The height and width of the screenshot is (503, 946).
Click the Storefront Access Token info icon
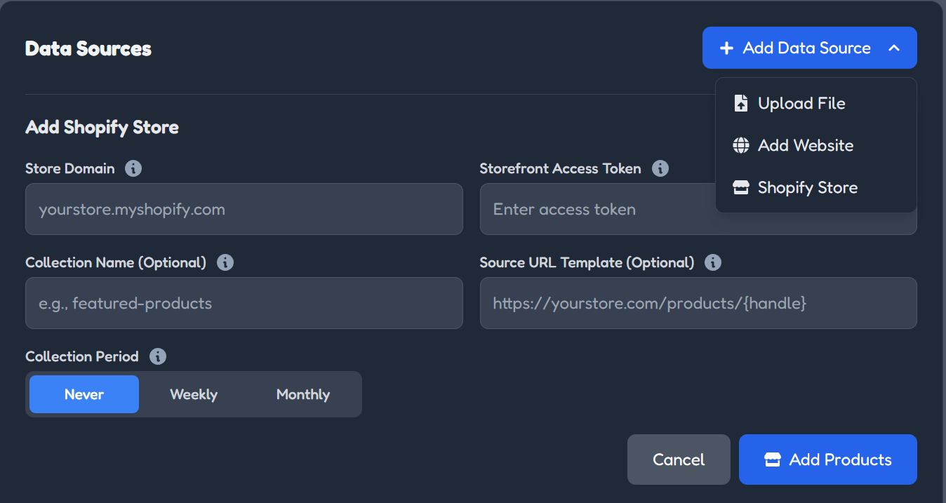(x=660, y=168)
